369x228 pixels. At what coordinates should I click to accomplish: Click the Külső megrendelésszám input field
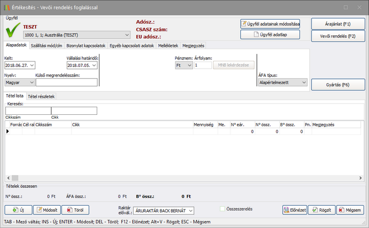click(x=66, y=83)
